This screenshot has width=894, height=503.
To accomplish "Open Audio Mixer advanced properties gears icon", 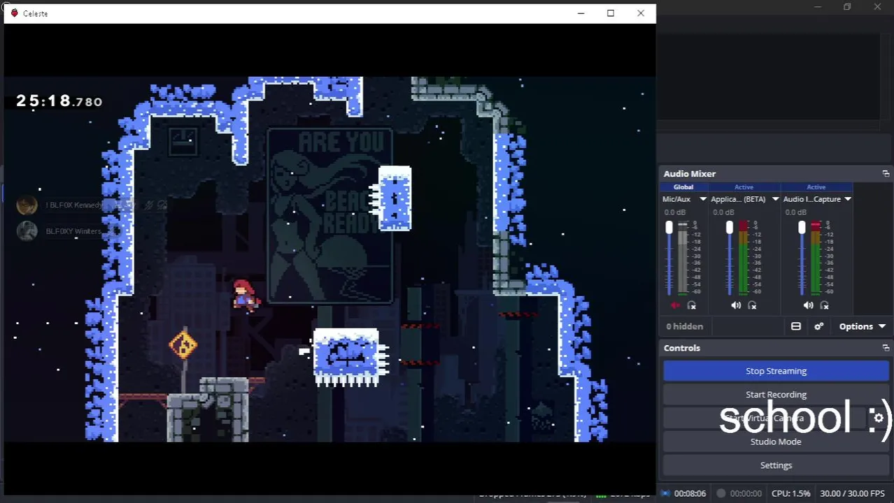I will [x=818, y=326].
